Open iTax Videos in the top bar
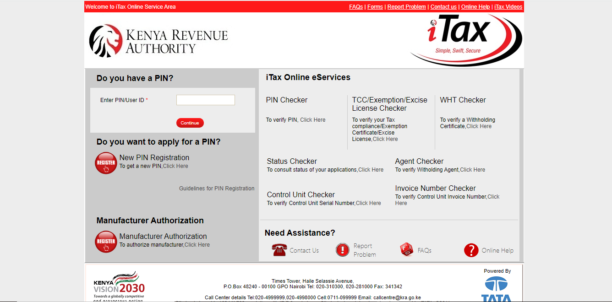The width and height of the screenshot is (612, 302). tap(508, 7)
